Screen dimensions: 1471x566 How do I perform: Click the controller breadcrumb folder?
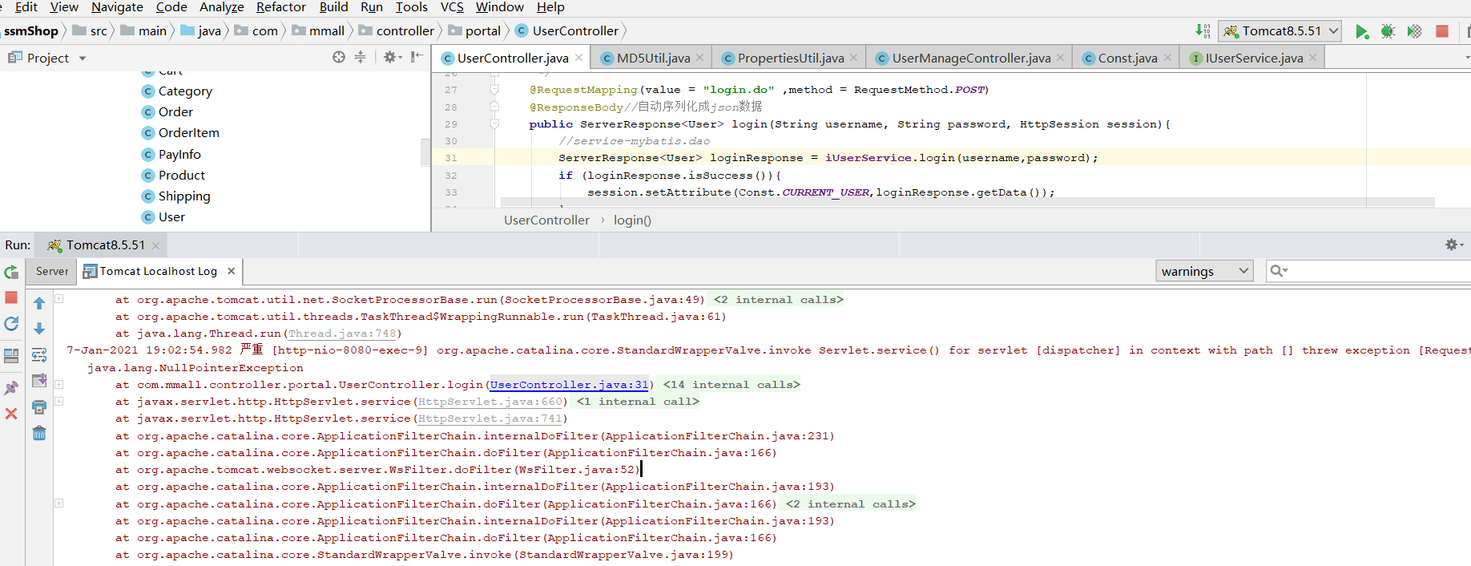397,31
